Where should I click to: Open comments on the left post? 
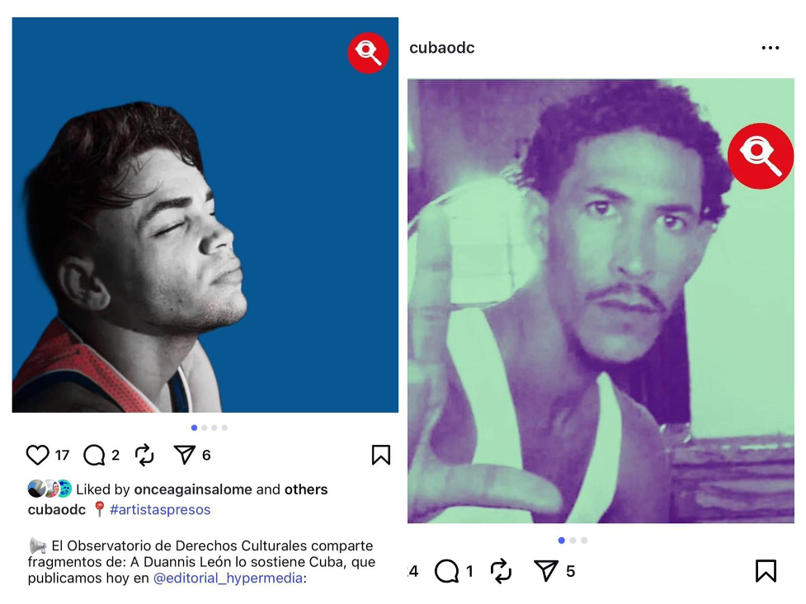[x=94, y=455]
